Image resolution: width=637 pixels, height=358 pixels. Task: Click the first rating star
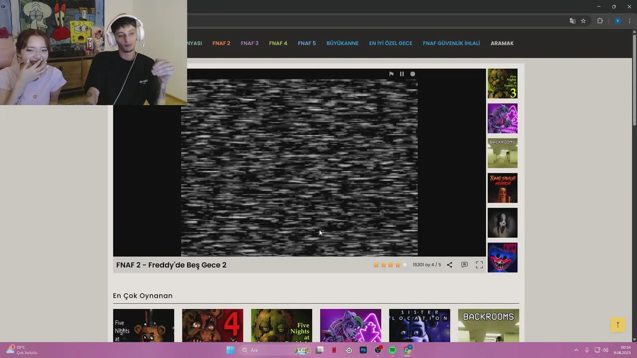click(377, 265)
